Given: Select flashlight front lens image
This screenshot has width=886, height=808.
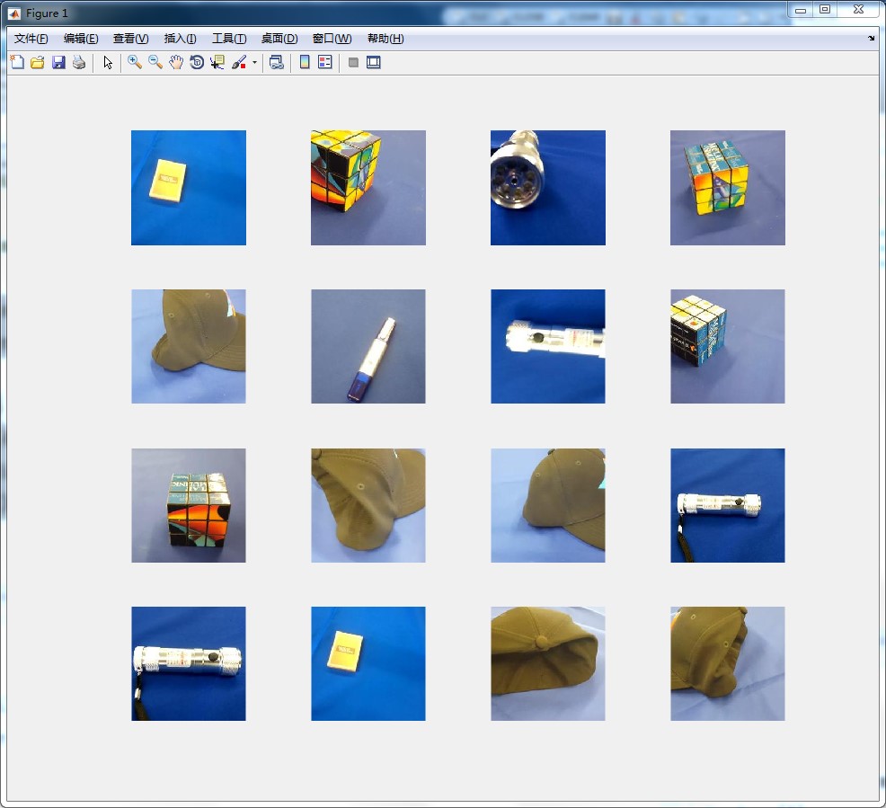Looking at the screenshot, I should (548, 188).
